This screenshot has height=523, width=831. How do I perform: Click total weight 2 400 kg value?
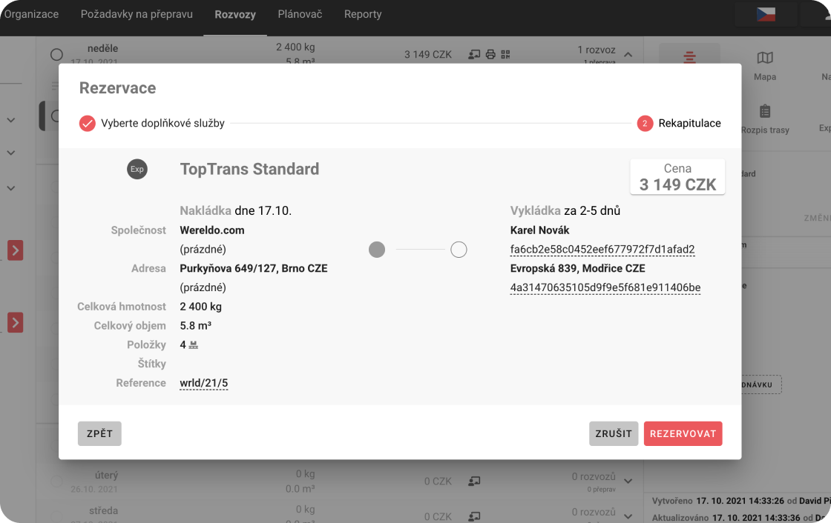tap(201, 307)
